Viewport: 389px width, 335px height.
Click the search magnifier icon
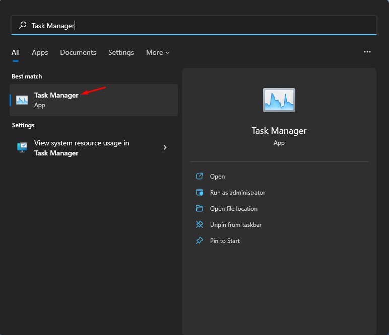[x=23, y=25]
